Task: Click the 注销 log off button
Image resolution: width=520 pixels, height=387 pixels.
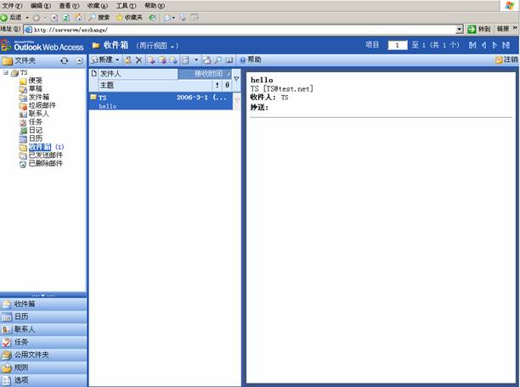Action: tap(506, 60)
